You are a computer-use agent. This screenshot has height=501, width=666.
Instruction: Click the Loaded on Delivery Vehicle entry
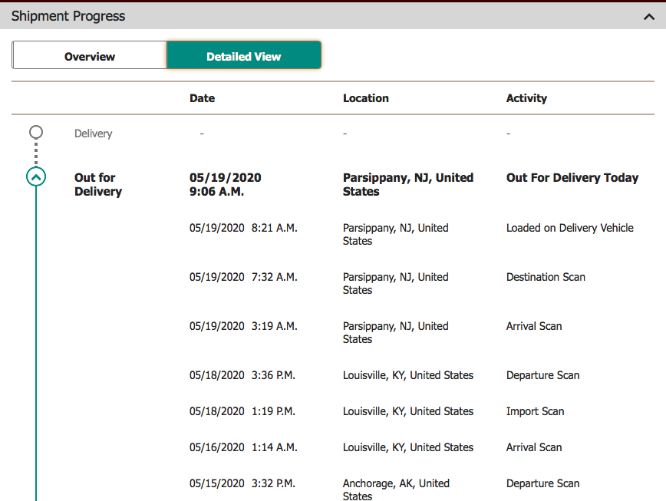(570, 228)
